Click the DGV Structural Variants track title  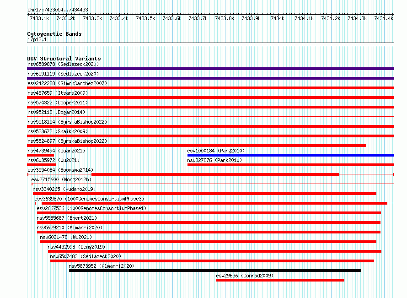tap(64, 59)
